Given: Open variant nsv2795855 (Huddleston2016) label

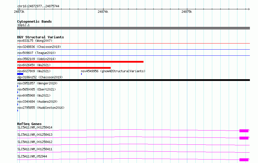Looking at the screenshot, I should [x=41, y=108].
